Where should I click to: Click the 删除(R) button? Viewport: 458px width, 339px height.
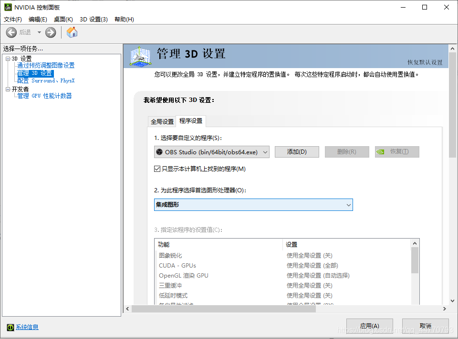coord(347,152)
